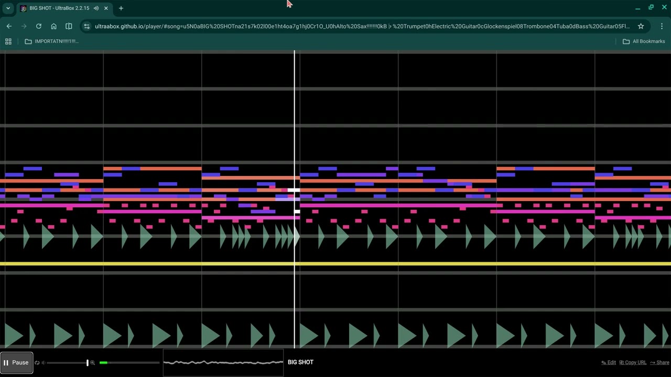
Task: Click the speaker volume icon in player
Action: [44, 362]
